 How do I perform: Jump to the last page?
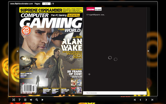coord(152,100)
